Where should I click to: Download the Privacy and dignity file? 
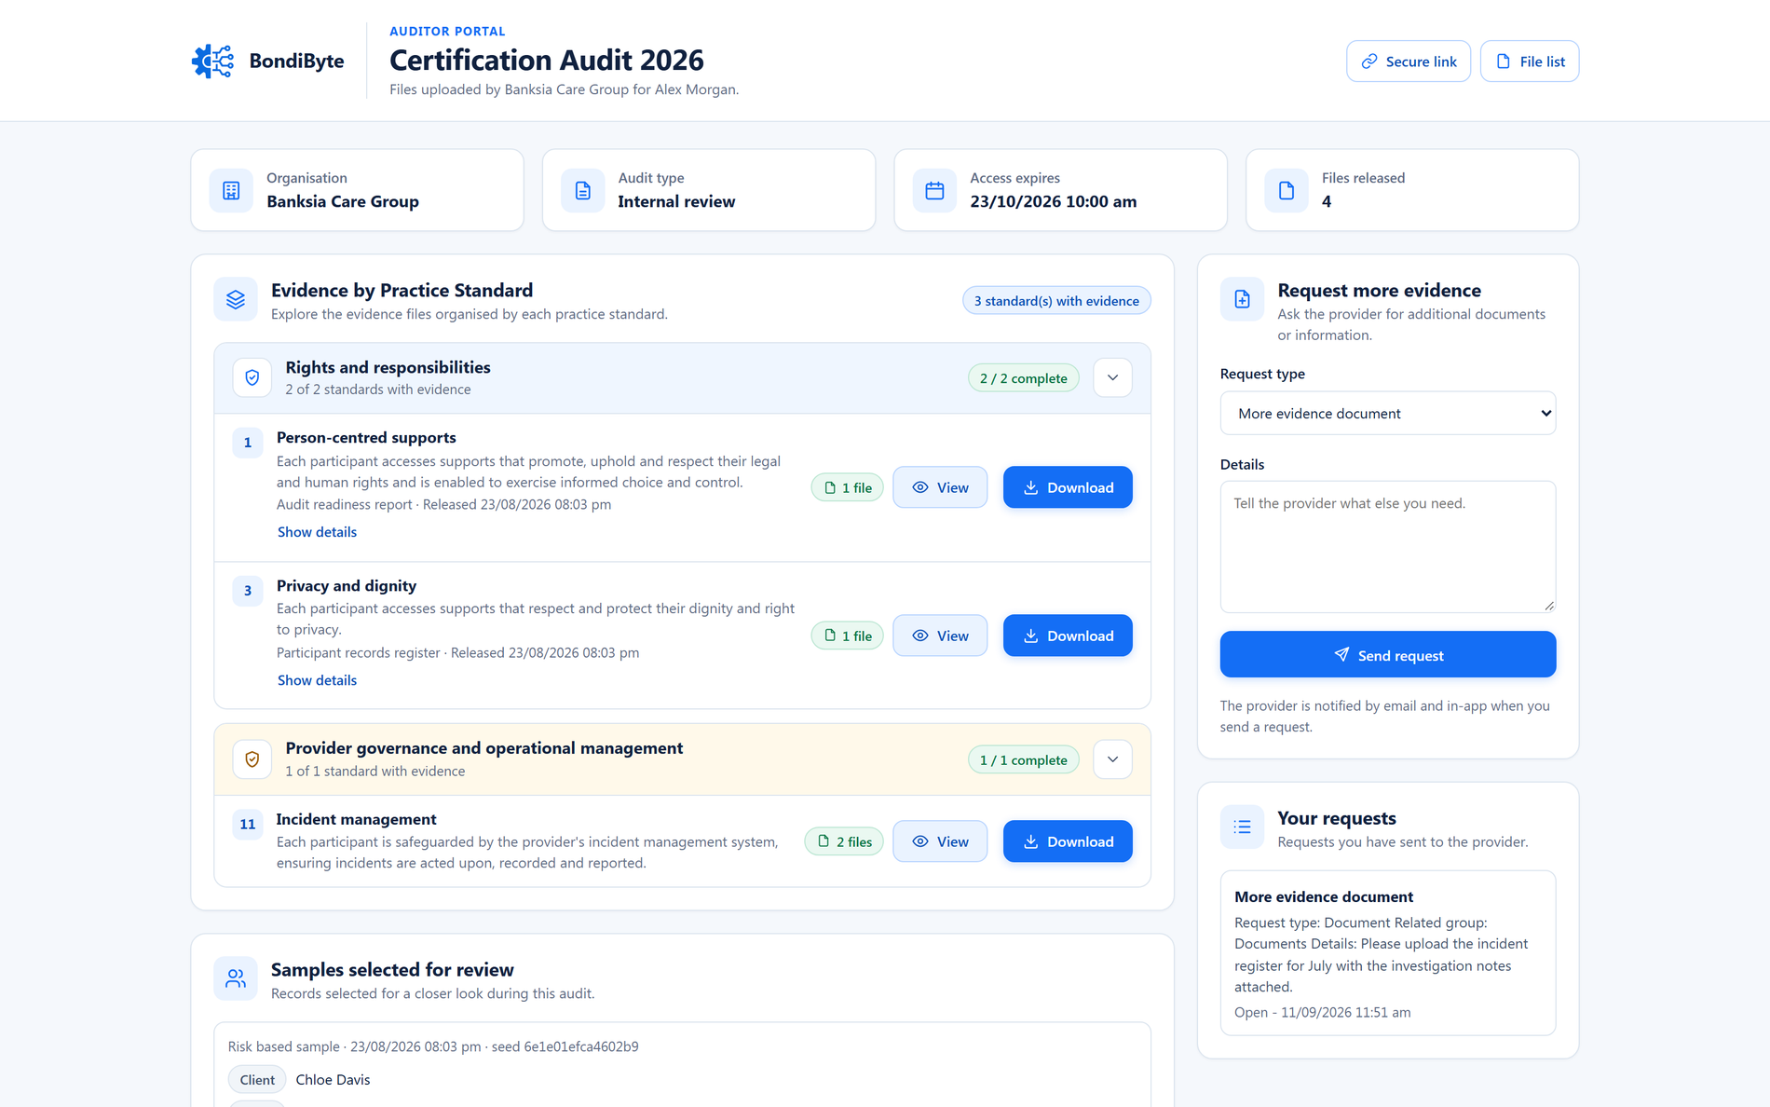(1068, 635)
